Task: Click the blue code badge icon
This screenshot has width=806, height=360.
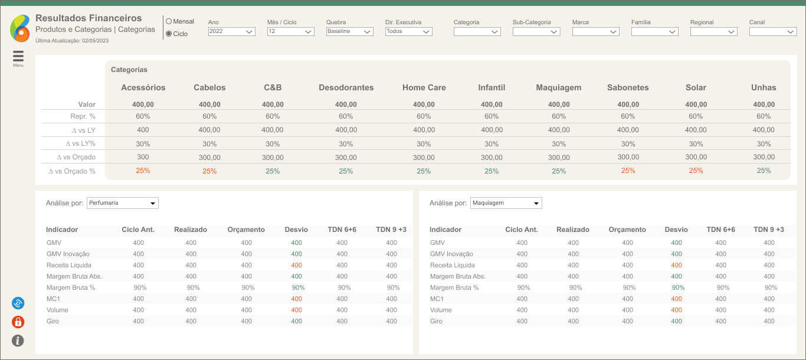Action: (18, 303)
